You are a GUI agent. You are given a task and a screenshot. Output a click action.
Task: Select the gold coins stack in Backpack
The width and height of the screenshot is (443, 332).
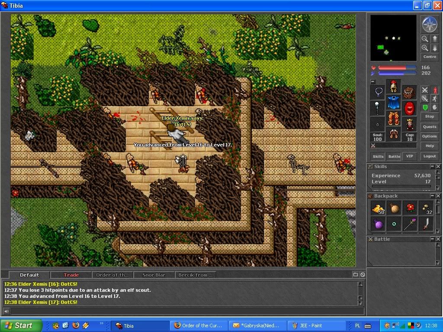coord(378,209)
